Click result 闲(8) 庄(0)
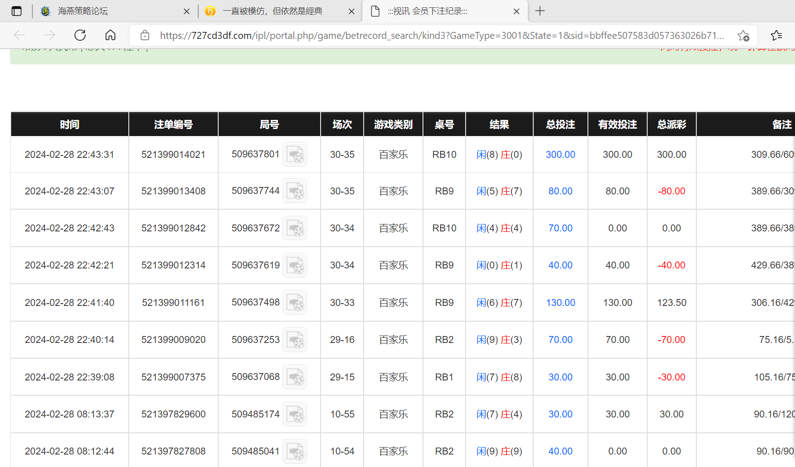Viewport: 795px width, 467px height. (x=499, y=155)
